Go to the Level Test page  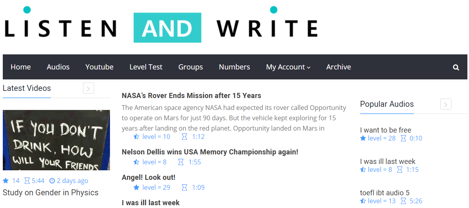point(146,67)
